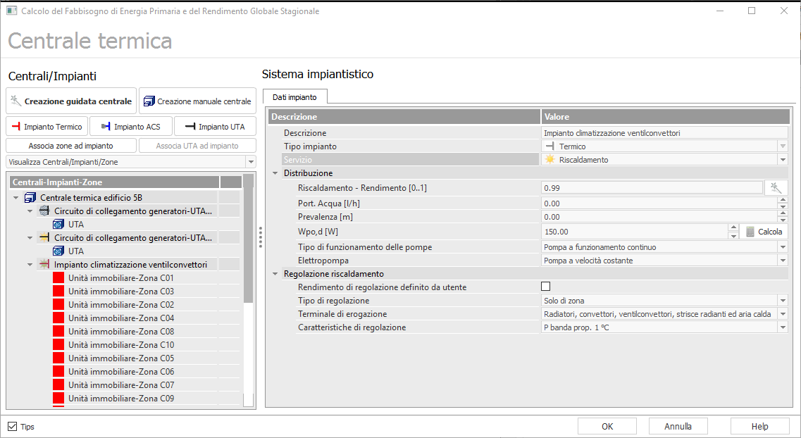Click the Associa UTA ad impianto button
Image resolution: width=801 pixels, height=438 pixels.
197,146
